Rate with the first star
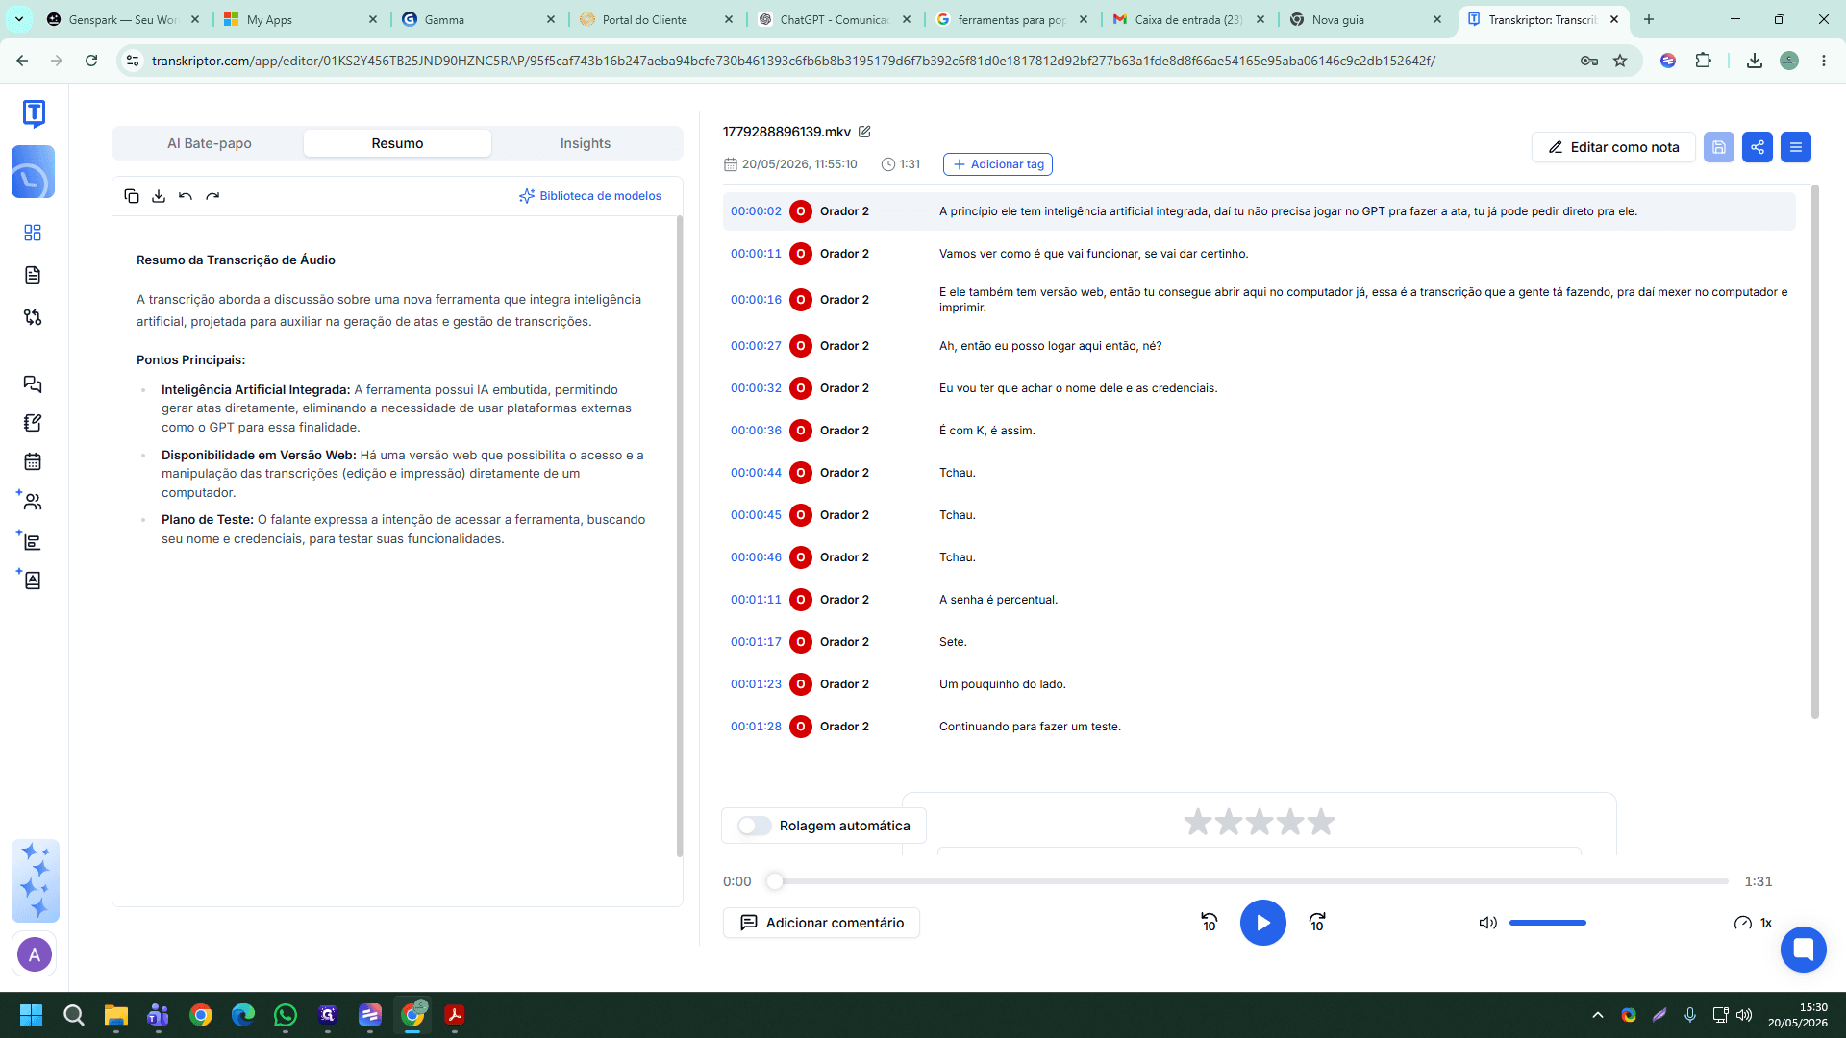The width and height of the screenshot is (1846, 1038). click(x=1198, y=822)
